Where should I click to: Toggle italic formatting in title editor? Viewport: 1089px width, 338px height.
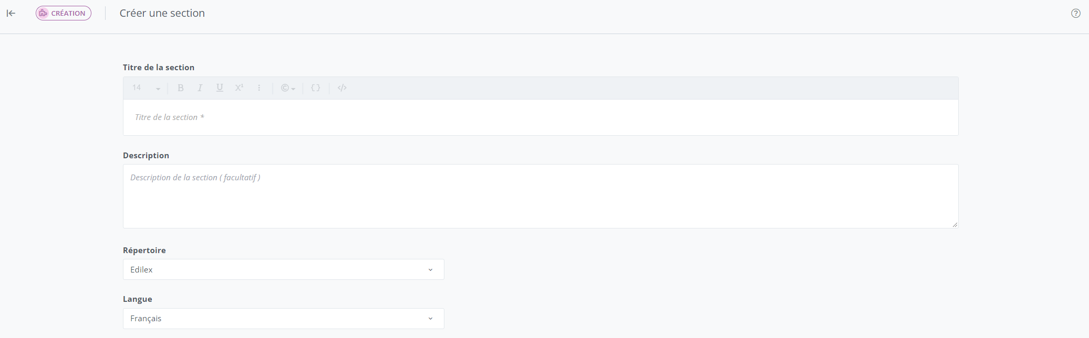200,88
